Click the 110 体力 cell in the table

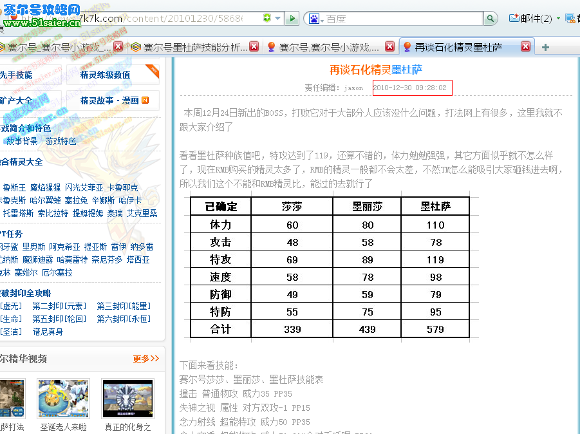[x=435, y=225]
